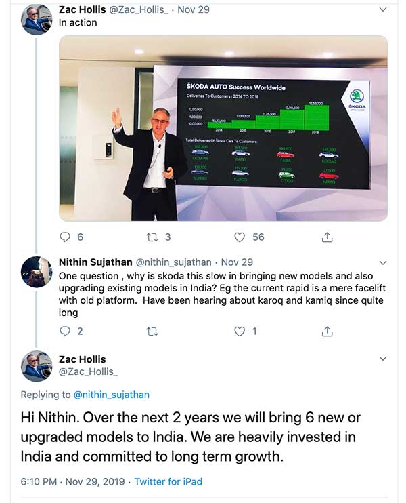406x503 pixels.
Task: Expand options chevron on the first Zac Hollis tweet
Action: tap(384, 9)
